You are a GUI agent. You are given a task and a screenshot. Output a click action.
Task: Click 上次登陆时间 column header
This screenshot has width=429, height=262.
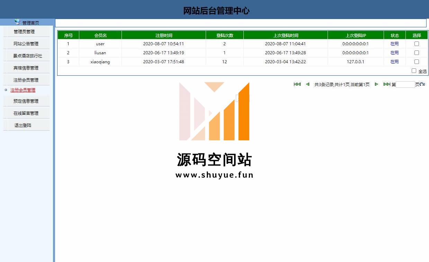[x=286, y=35]
